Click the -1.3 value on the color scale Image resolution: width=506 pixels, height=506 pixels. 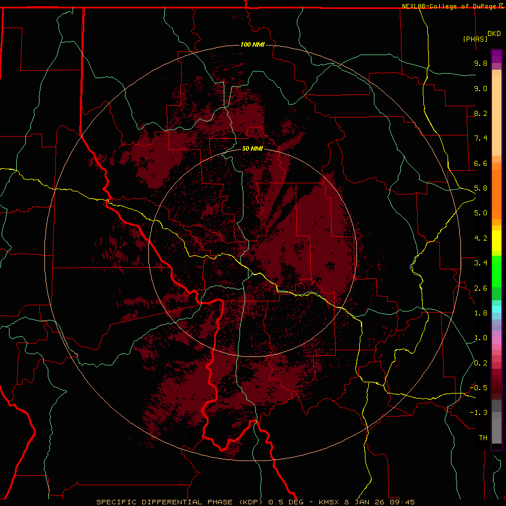click(479, 413)
